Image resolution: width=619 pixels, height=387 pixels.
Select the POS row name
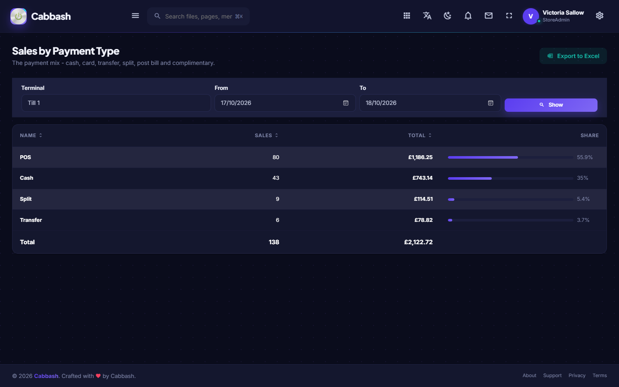pyautogui.click(x=25, y=157)
